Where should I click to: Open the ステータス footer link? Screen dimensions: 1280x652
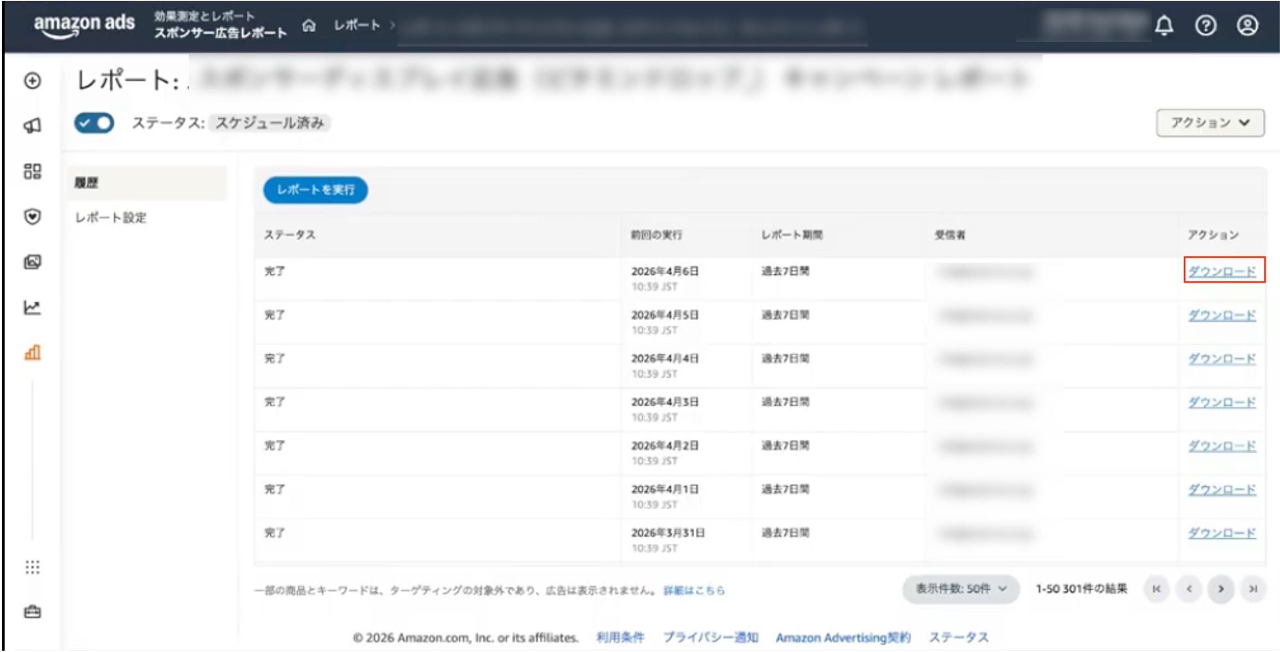coord(959,638)
